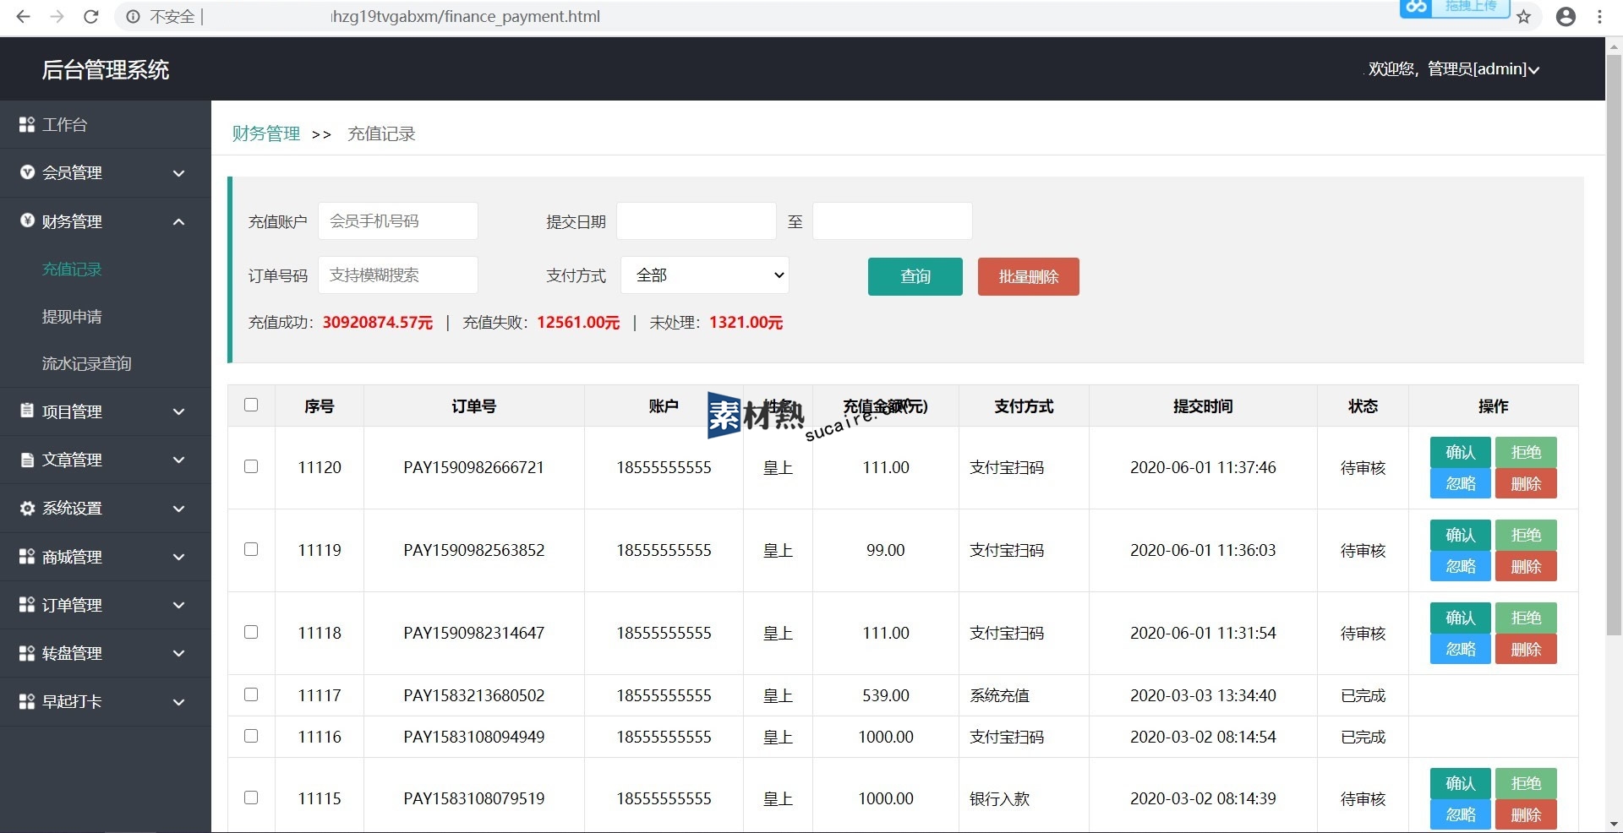Click the 后台管理系统 title
The image size is (1623, 833).
106,69
